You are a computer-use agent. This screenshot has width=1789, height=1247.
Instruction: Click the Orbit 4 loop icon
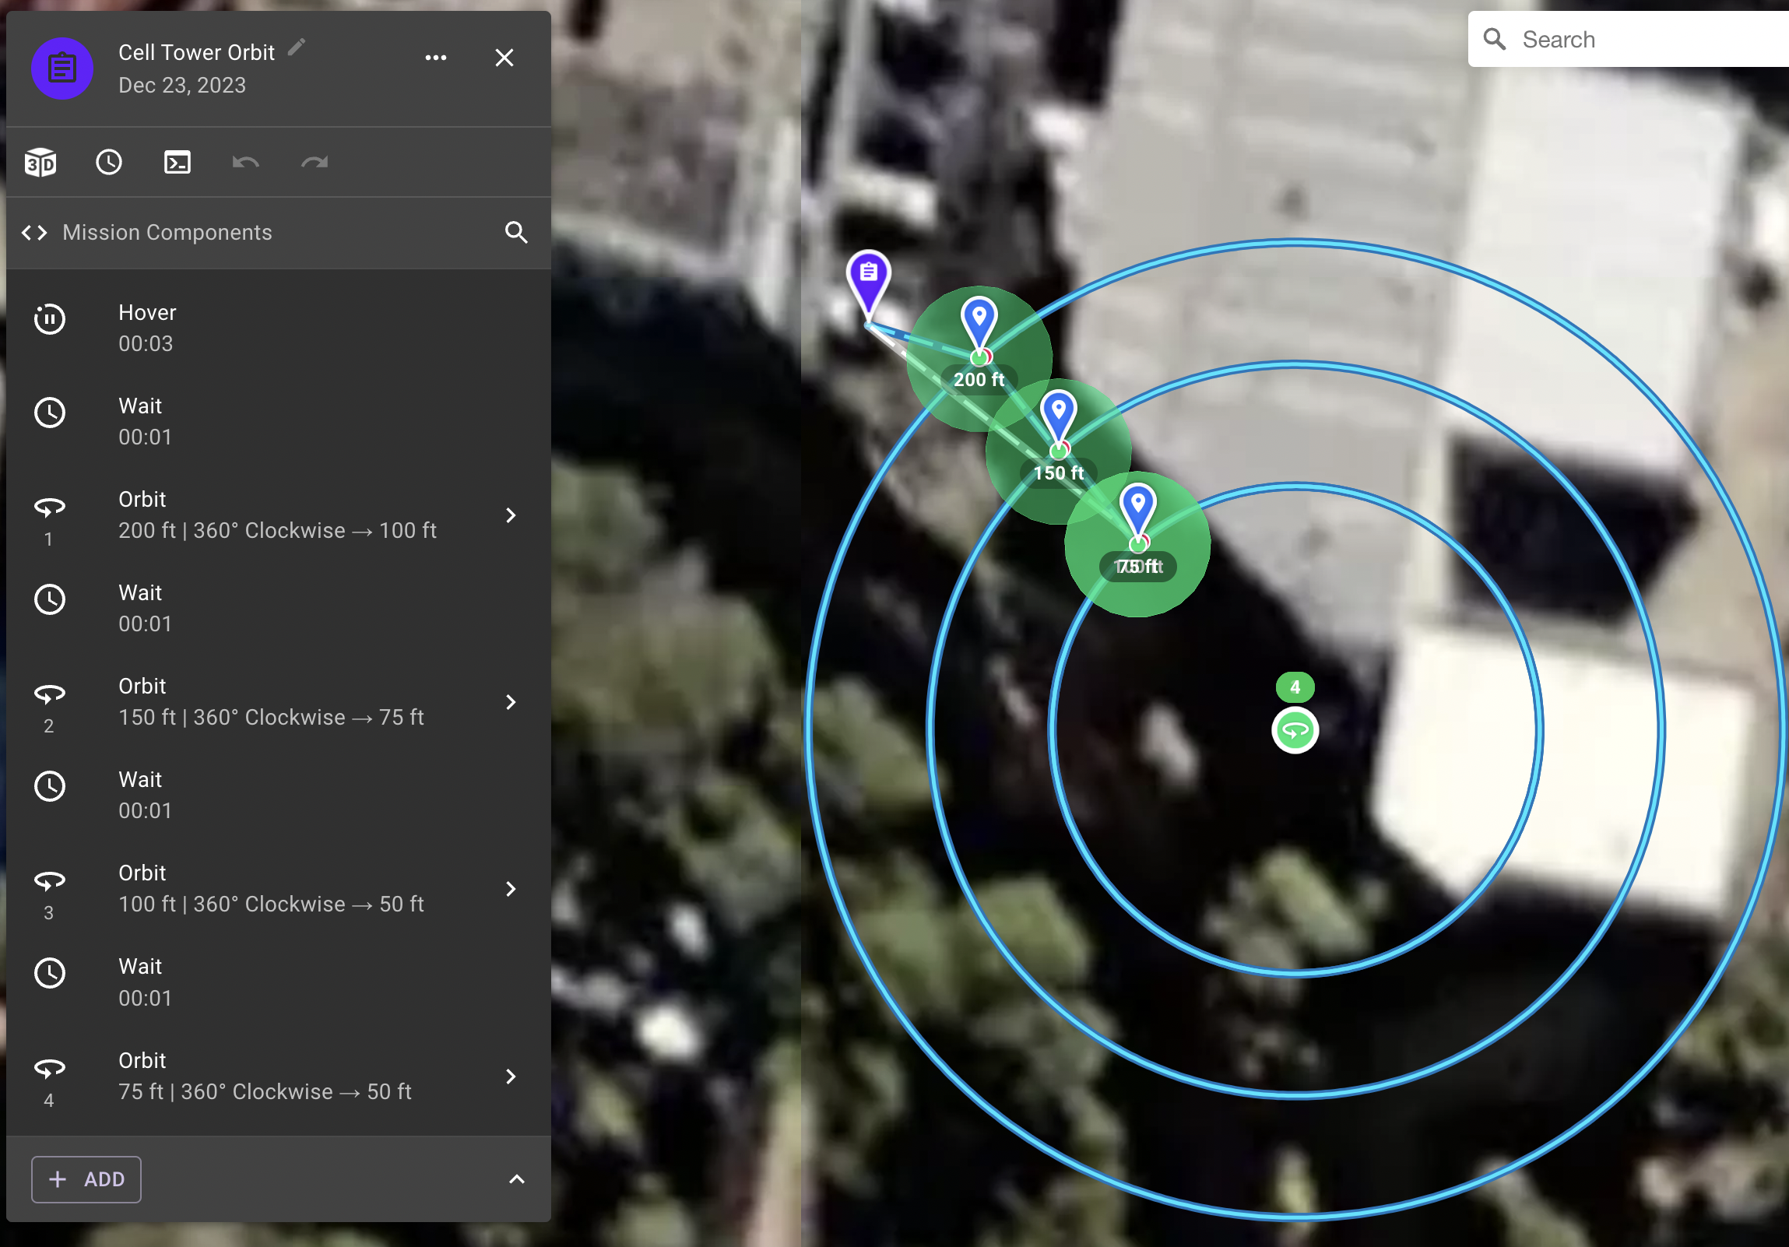[50, 1069]
